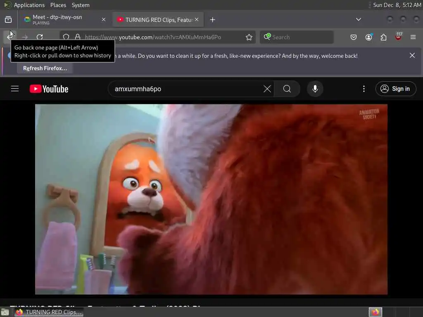Open YouTube settings three-dot menu
The width and height of the screenshot is (423, 317).
pyautogui.click(x=364, y=89)
